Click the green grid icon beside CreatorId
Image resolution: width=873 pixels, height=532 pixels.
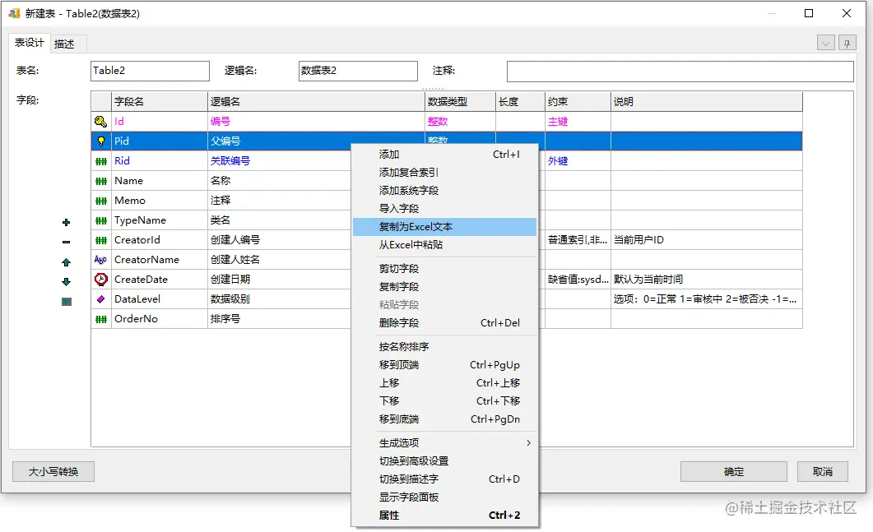click(100, 240)
